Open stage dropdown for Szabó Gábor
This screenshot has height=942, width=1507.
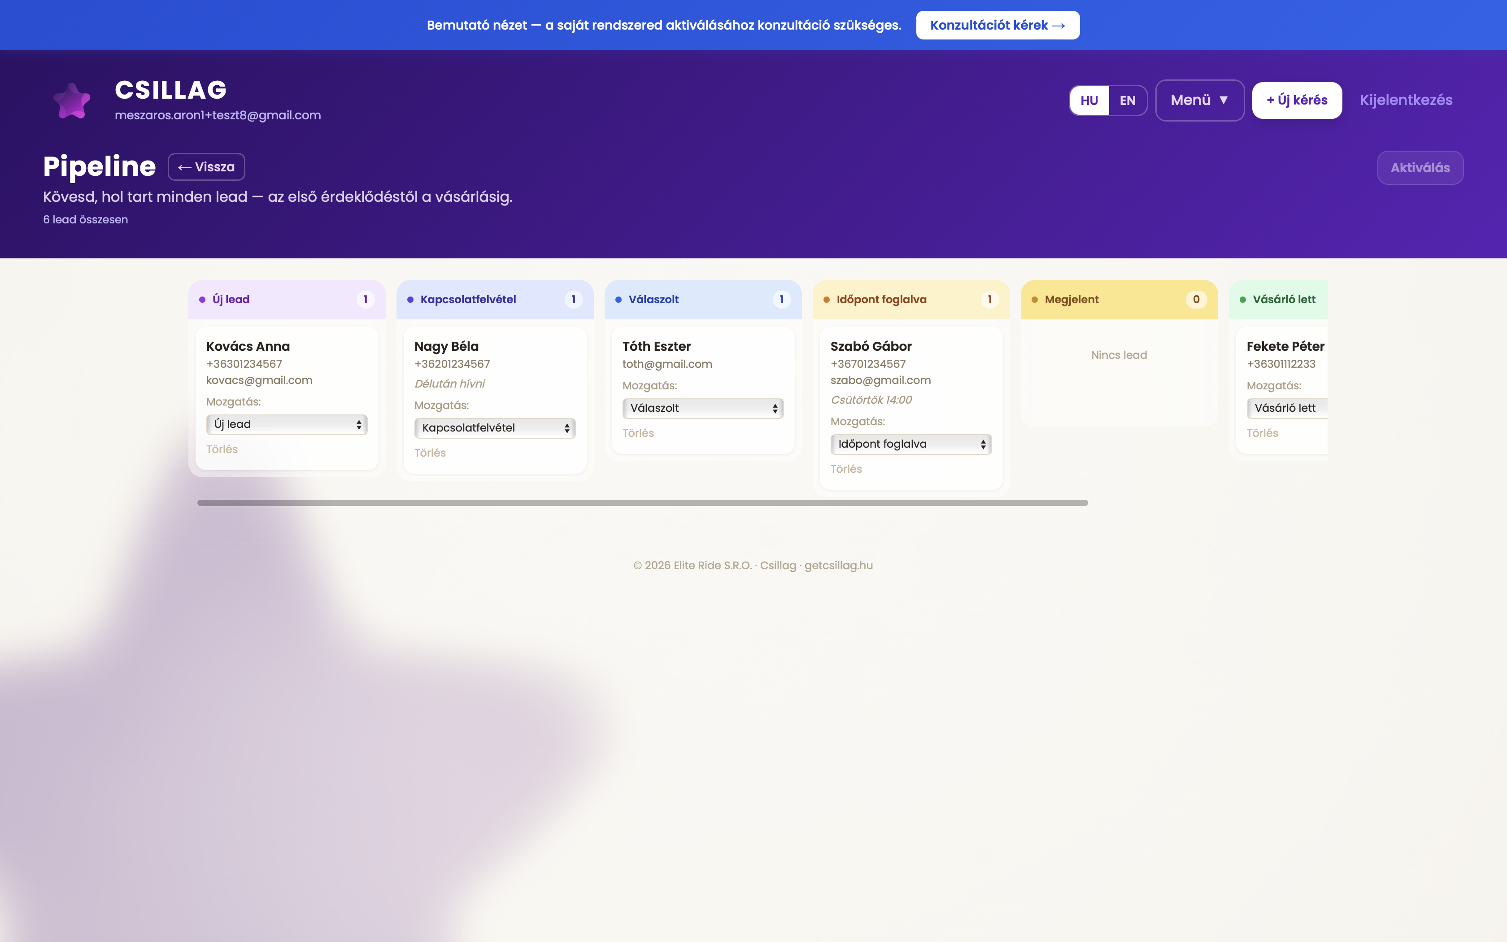click(911, 444)
